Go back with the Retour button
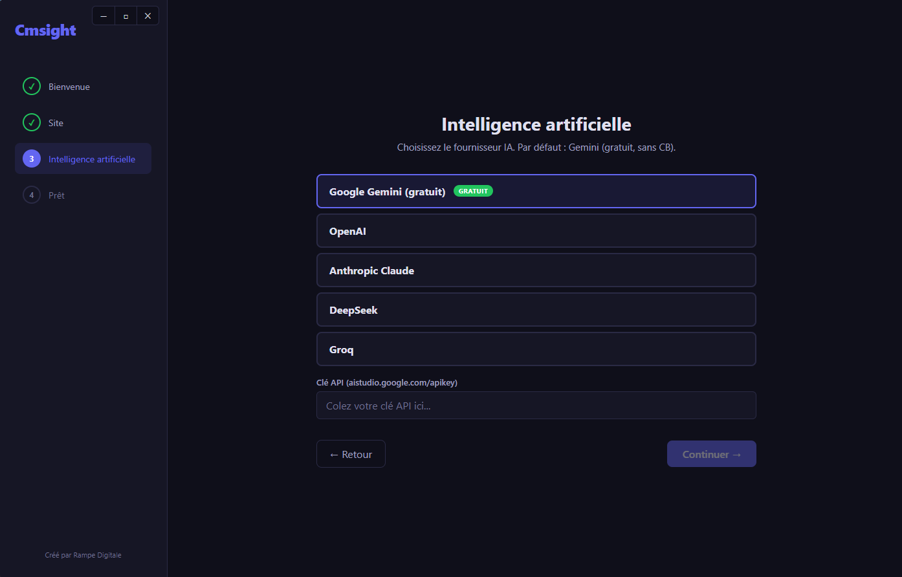Image resolution: width=902 pixels, height=577 pixels. [x=351, y=454]
